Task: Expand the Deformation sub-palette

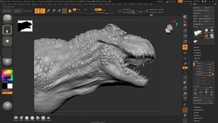Action: [198, 118]
